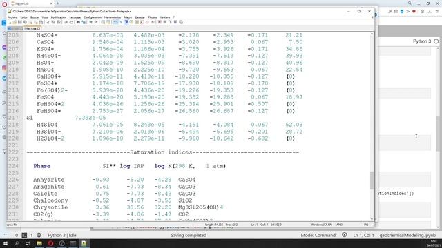Stop macro recording toolbar icon
This screenshot has height=248, width=442.
(165, 22)
